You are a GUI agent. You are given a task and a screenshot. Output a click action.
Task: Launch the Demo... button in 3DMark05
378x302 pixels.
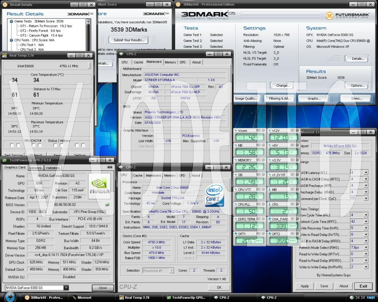356,98
